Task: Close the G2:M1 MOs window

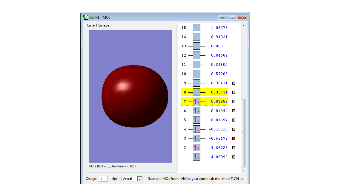Action: [x=242, y=18]
